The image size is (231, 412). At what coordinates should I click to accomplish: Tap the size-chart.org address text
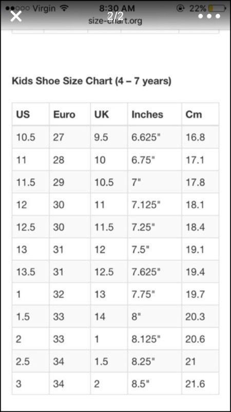(x=115, y=21)
